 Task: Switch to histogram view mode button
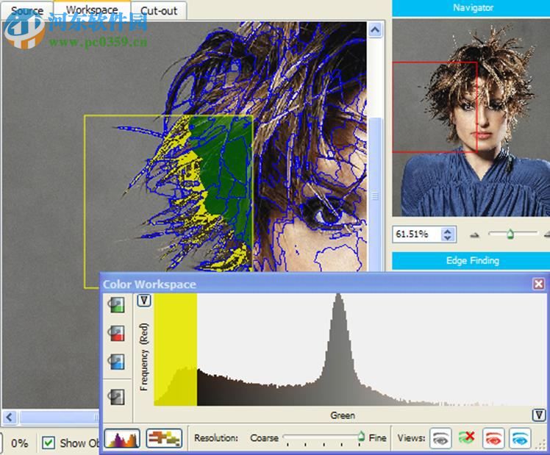122,438
